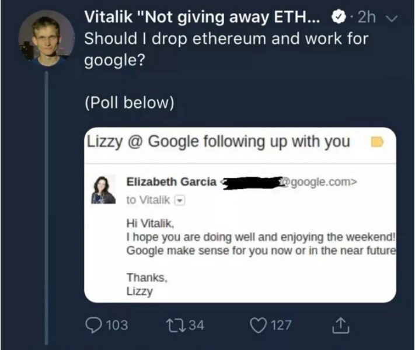Screen dimensions: 415x350
Task: Open the tweet text about dropping ethereum
Action: pos(226,51)
